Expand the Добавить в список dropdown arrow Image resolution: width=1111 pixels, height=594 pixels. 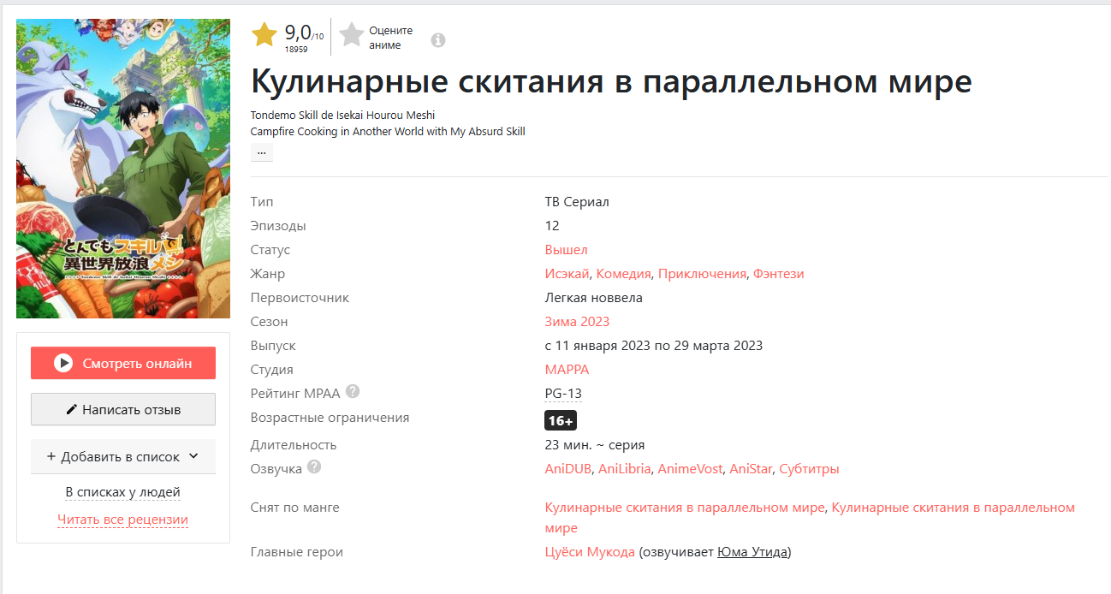click(193, 456)
